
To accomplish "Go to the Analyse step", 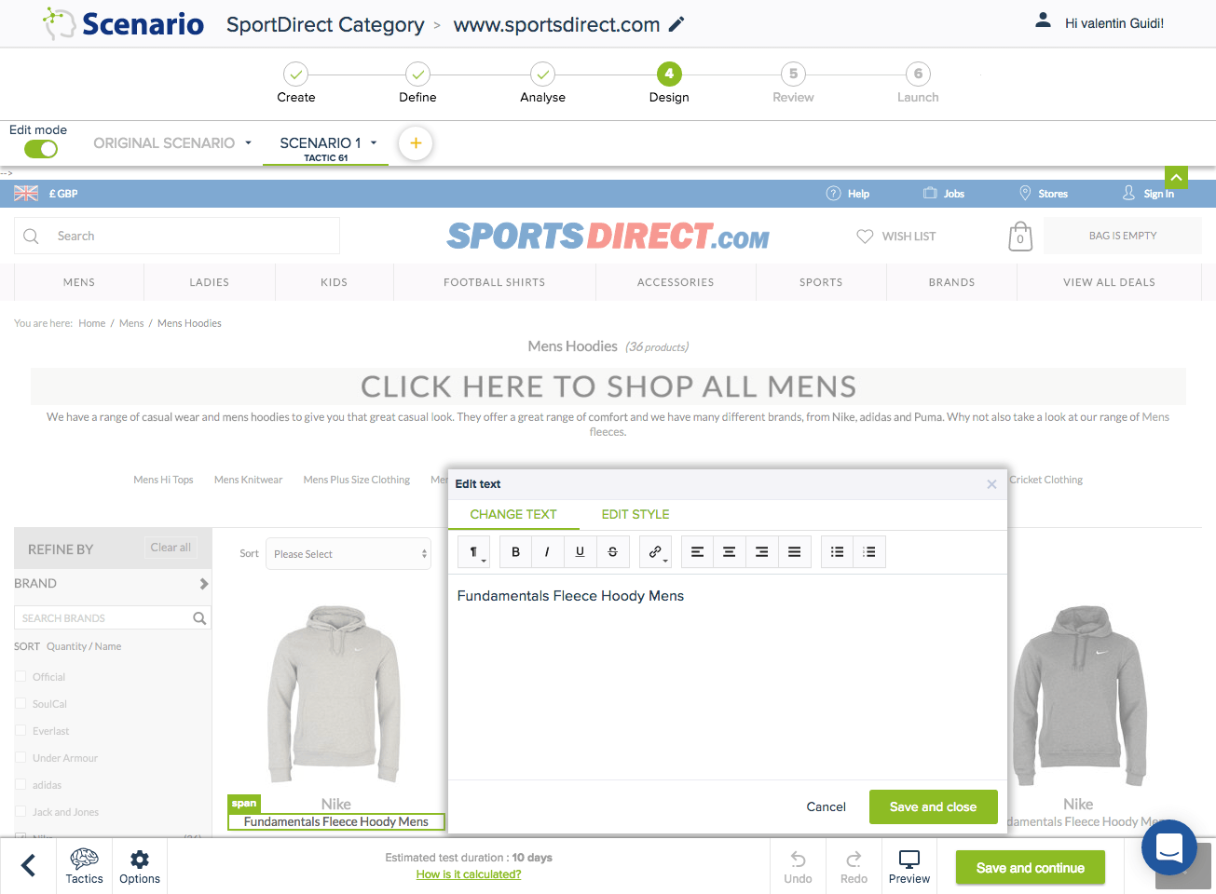I will pyautogui.click(x=542, y=83).
